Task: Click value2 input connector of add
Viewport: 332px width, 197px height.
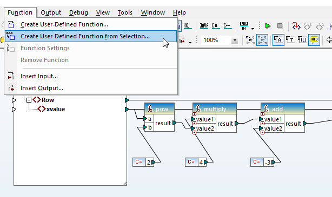Action: pos(261,128)
